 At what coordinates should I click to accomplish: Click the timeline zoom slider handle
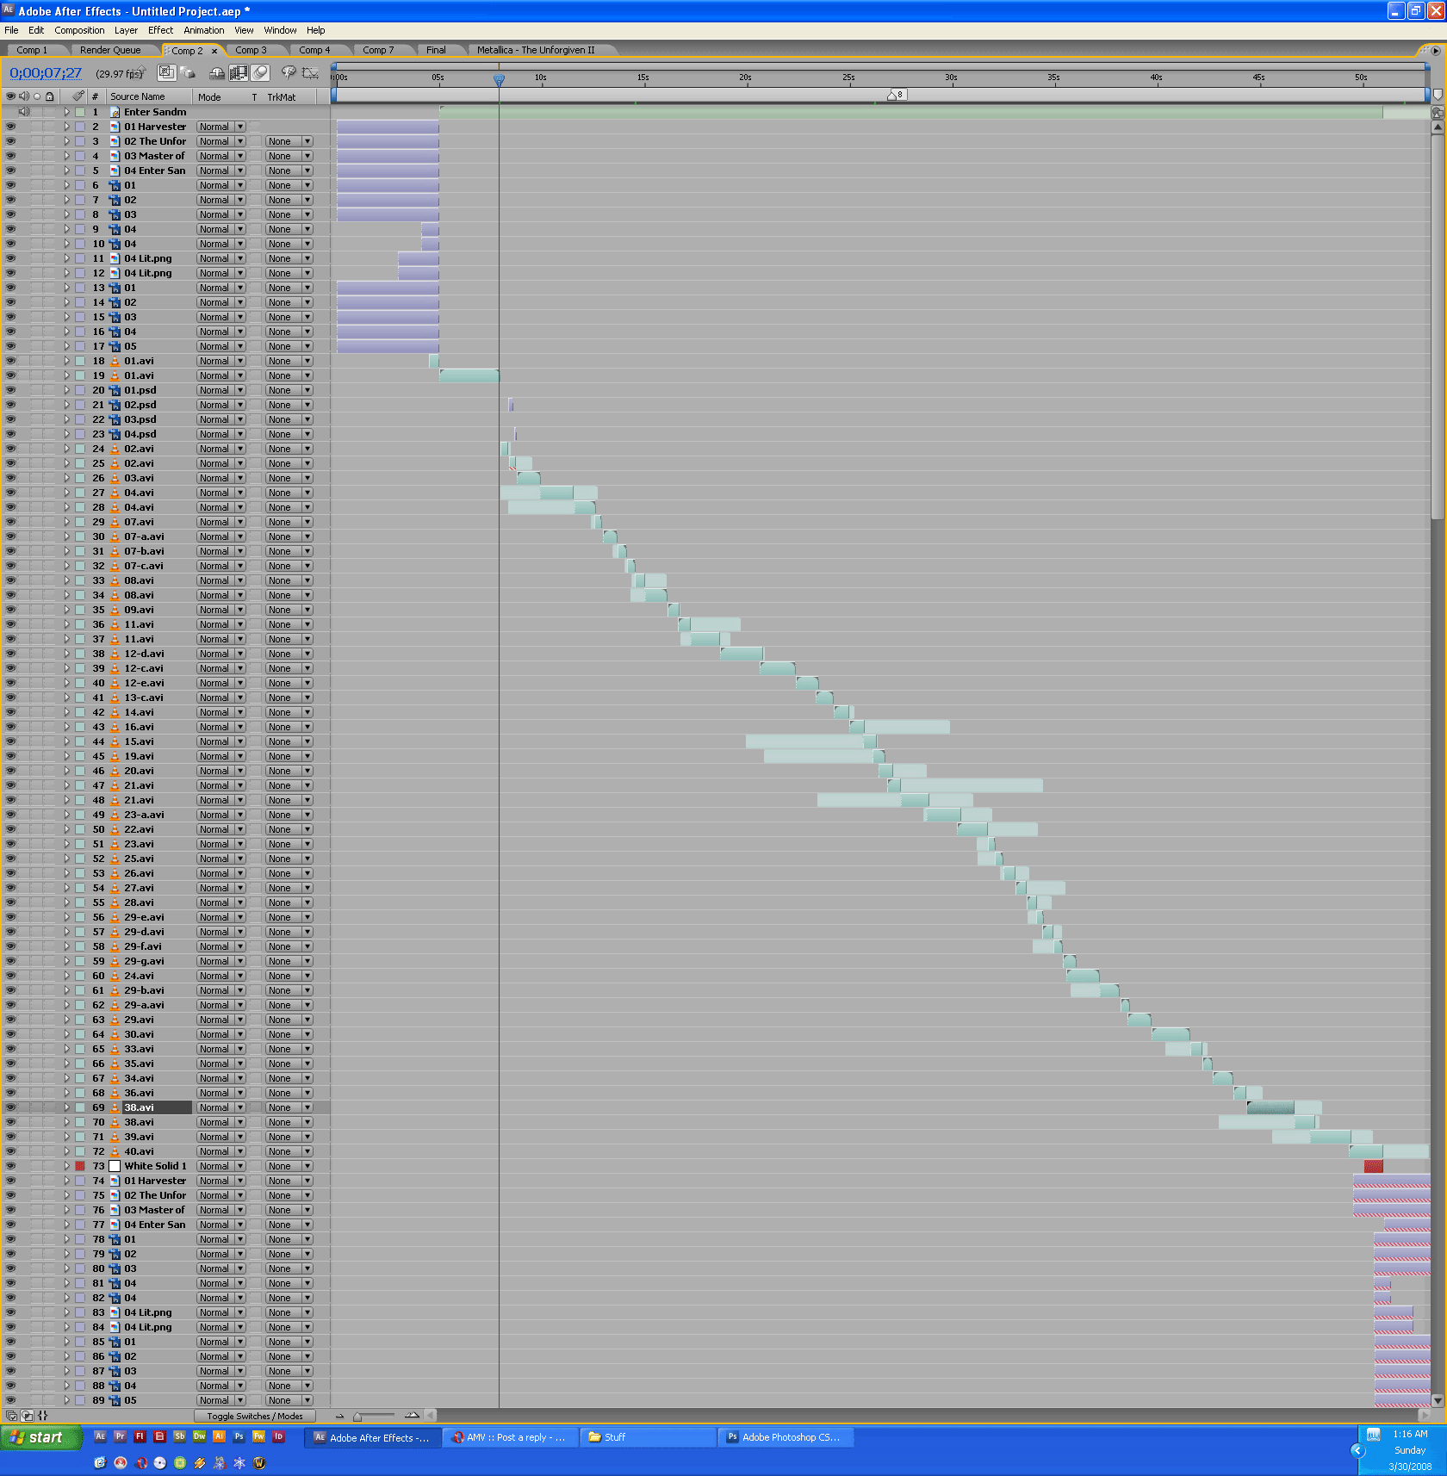(358, 1416)
